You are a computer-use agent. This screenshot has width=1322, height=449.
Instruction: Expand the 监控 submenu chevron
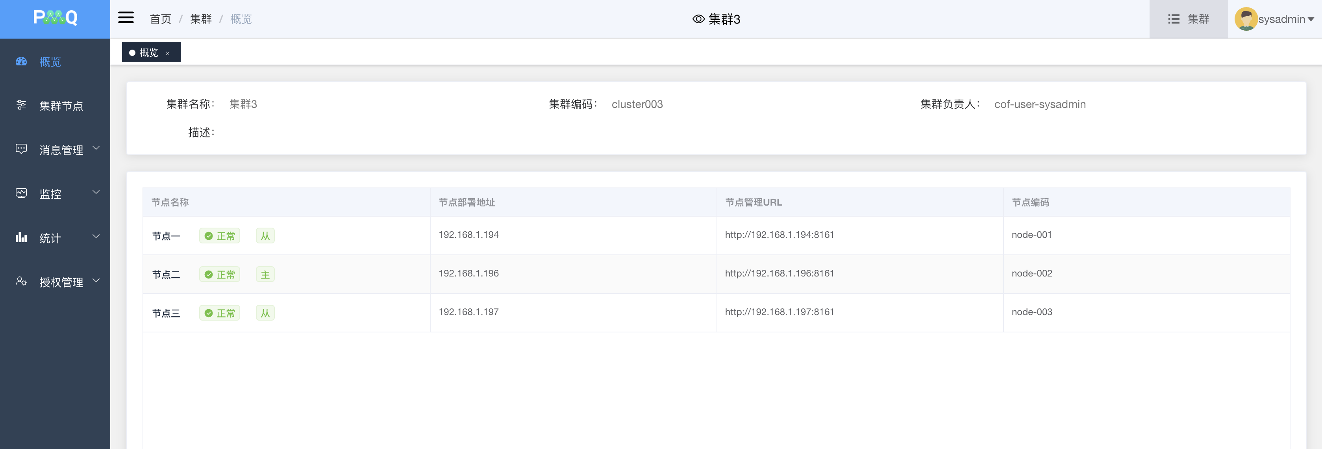click(x=96, y=193)
